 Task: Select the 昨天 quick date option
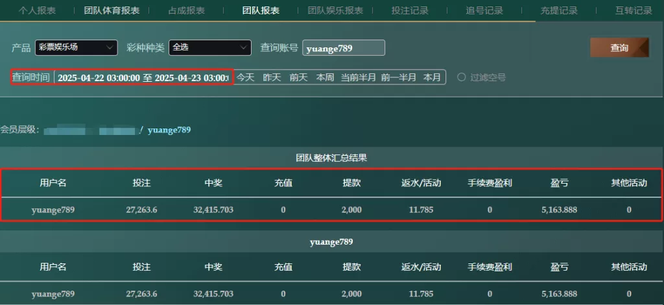(x=272, y=77)
